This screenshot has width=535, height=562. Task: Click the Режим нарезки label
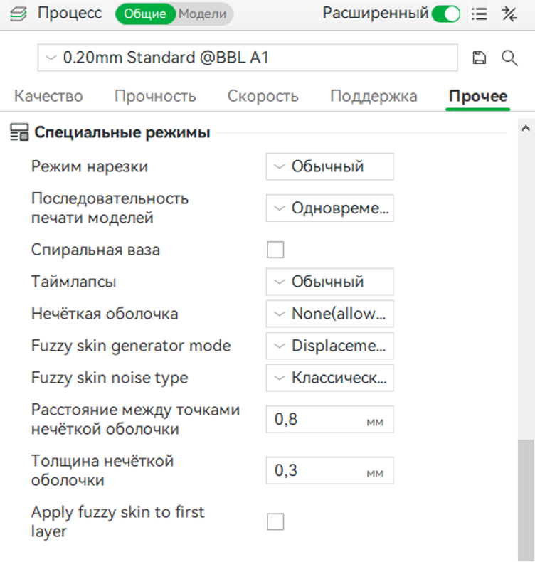point(90,166)
